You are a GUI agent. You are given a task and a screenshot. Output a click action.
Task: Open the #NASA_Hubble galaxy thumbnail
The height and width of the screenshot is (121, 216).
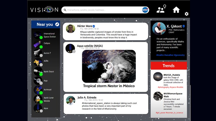coord(158,77)
